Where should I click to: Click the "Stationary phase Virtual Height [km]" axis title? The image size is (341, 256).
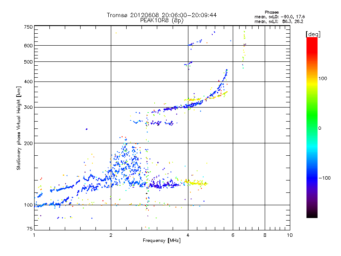click(x=19, y=128)
